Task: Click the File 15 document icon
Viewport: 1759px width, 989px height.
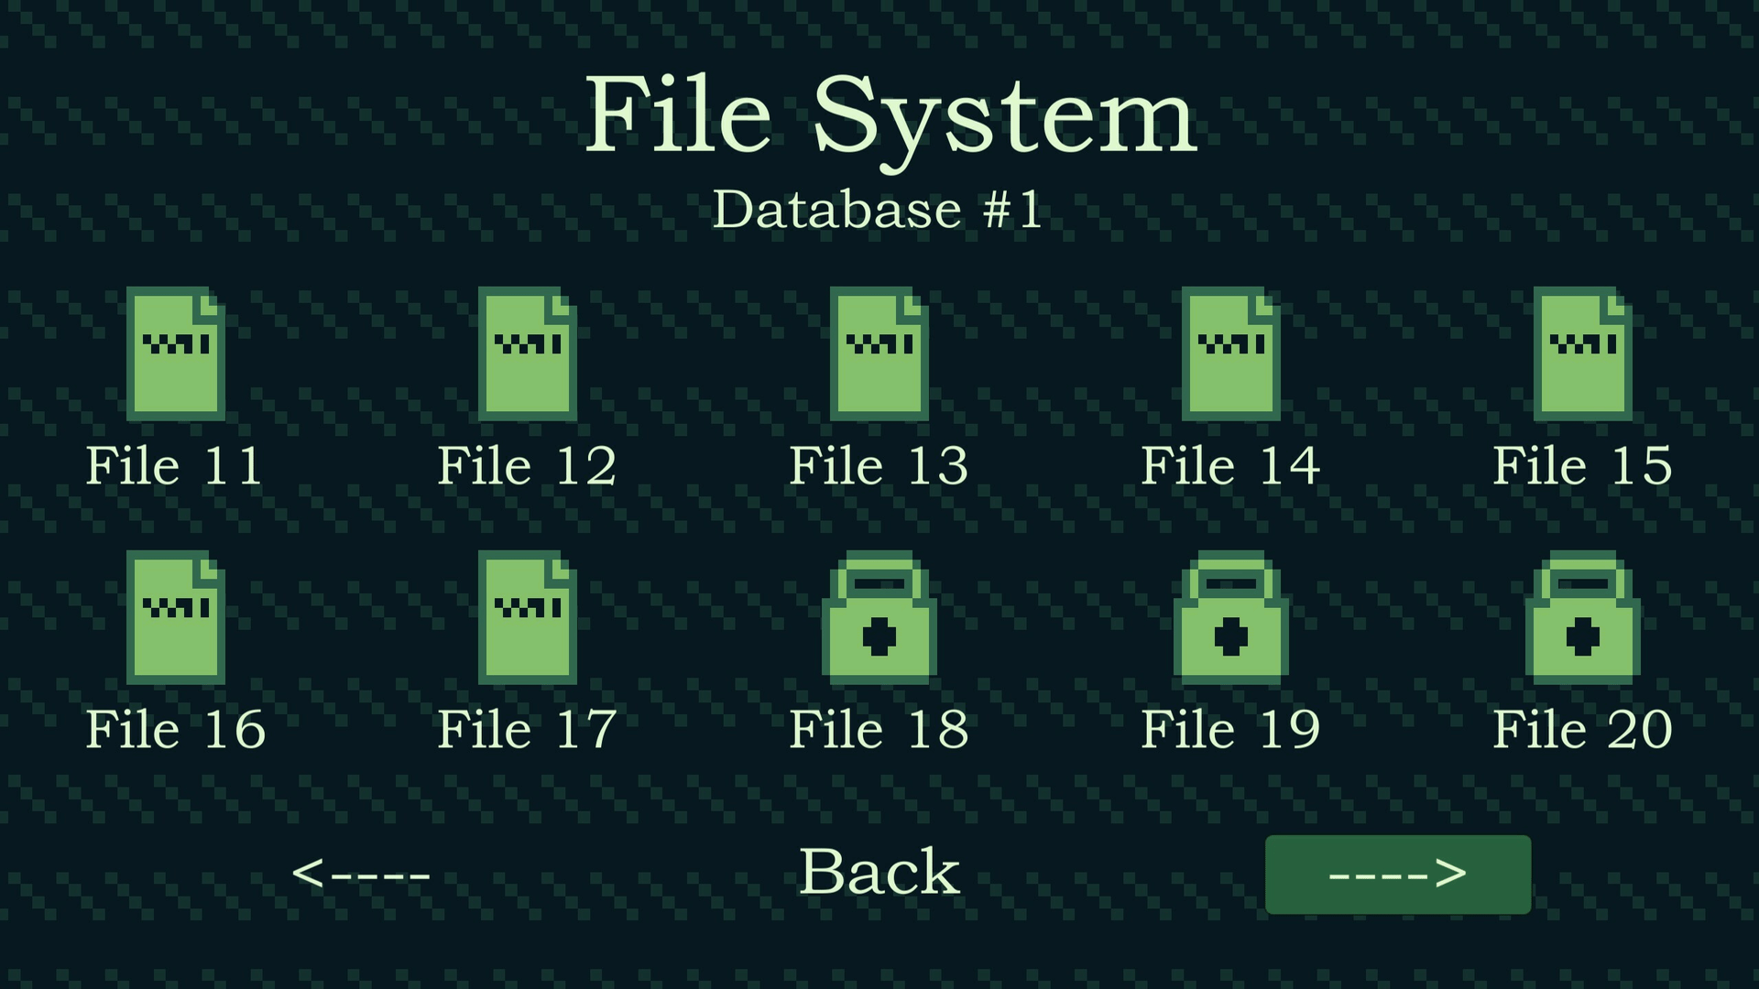Action: (x=1583, y=353)
